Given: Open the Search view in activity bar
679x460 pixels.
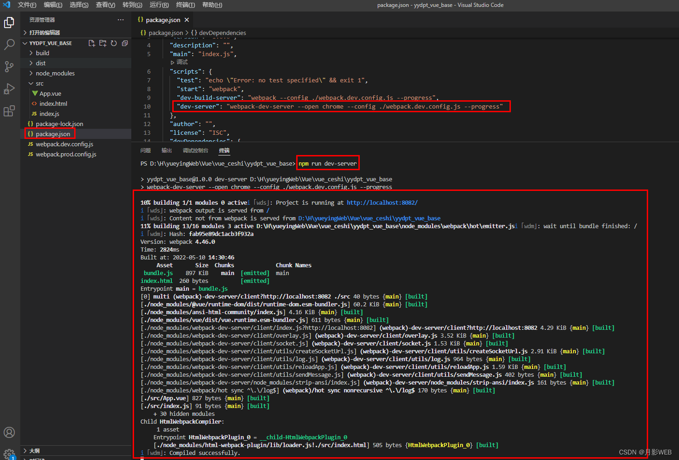Looking at the screenshot, I should pos(9,44).
